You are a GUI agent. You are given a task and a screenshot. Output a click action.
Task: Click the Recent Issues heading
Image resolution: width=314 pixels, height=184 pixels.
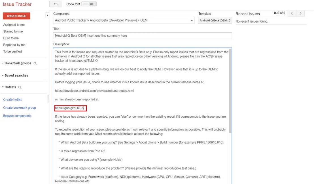(247, 14)
